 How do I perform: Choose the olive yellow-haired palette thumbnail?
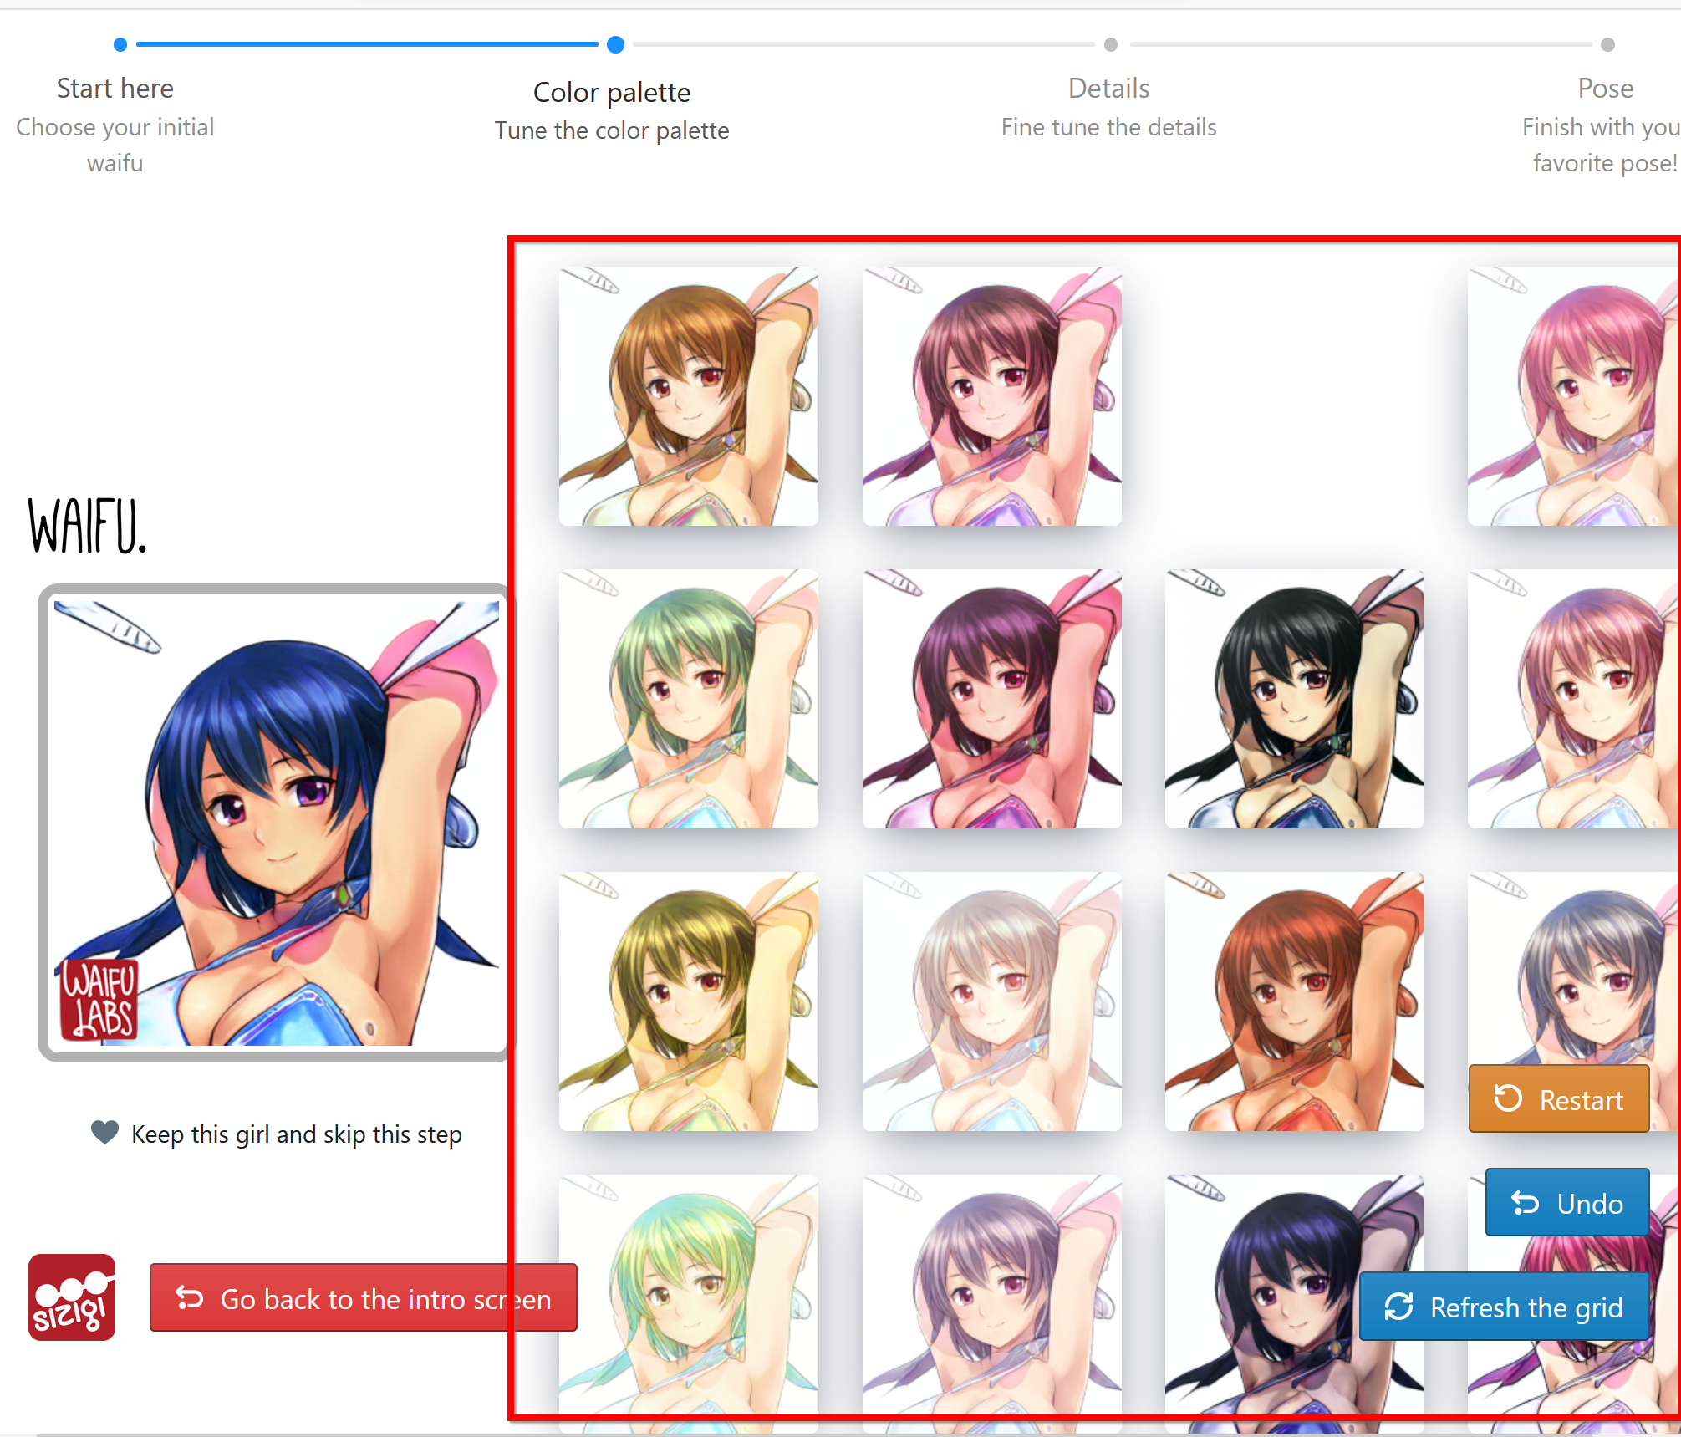coord(689,1001)
